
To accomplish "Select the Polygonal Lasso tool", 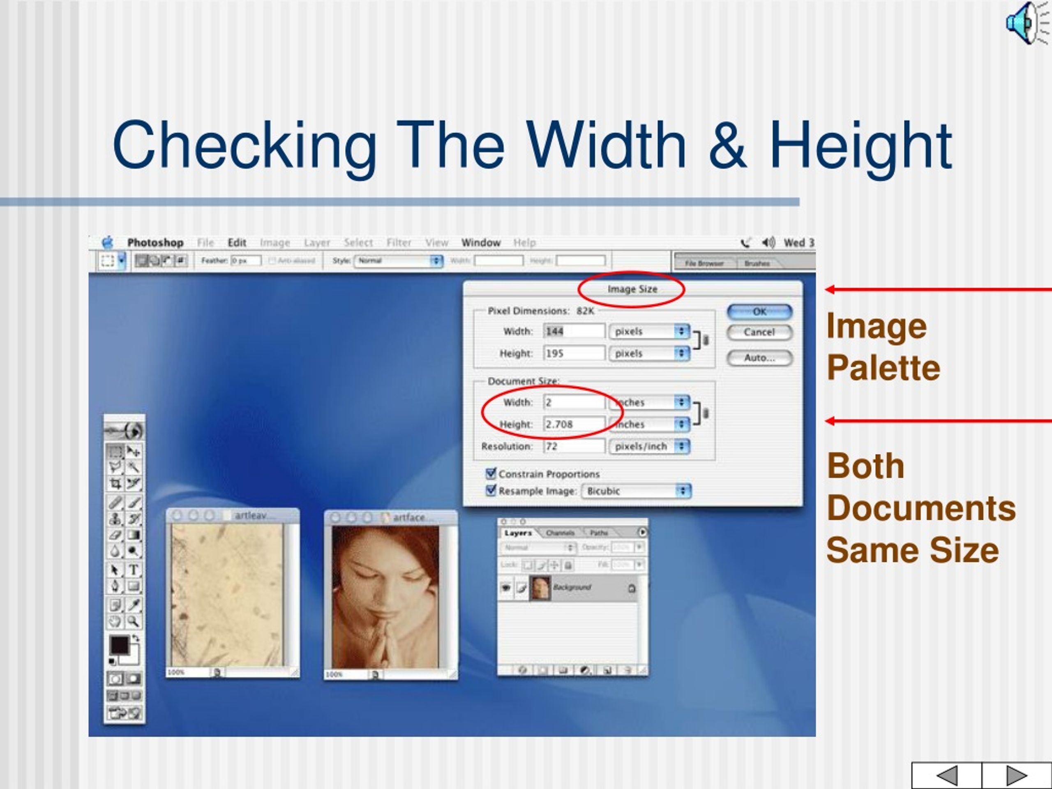I will point(115,466).
